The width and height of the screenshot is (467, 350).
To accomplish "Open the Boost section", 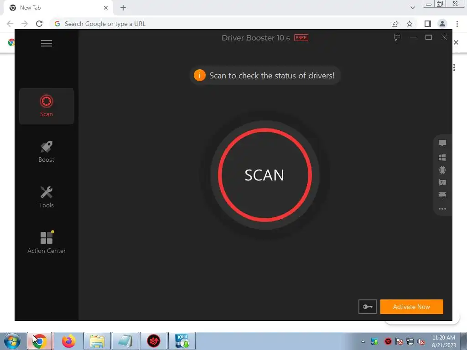I will [x=47, y=152].
